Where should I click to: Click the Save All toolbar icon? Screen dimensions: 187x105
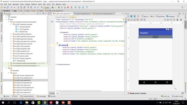tap(5, 7)
